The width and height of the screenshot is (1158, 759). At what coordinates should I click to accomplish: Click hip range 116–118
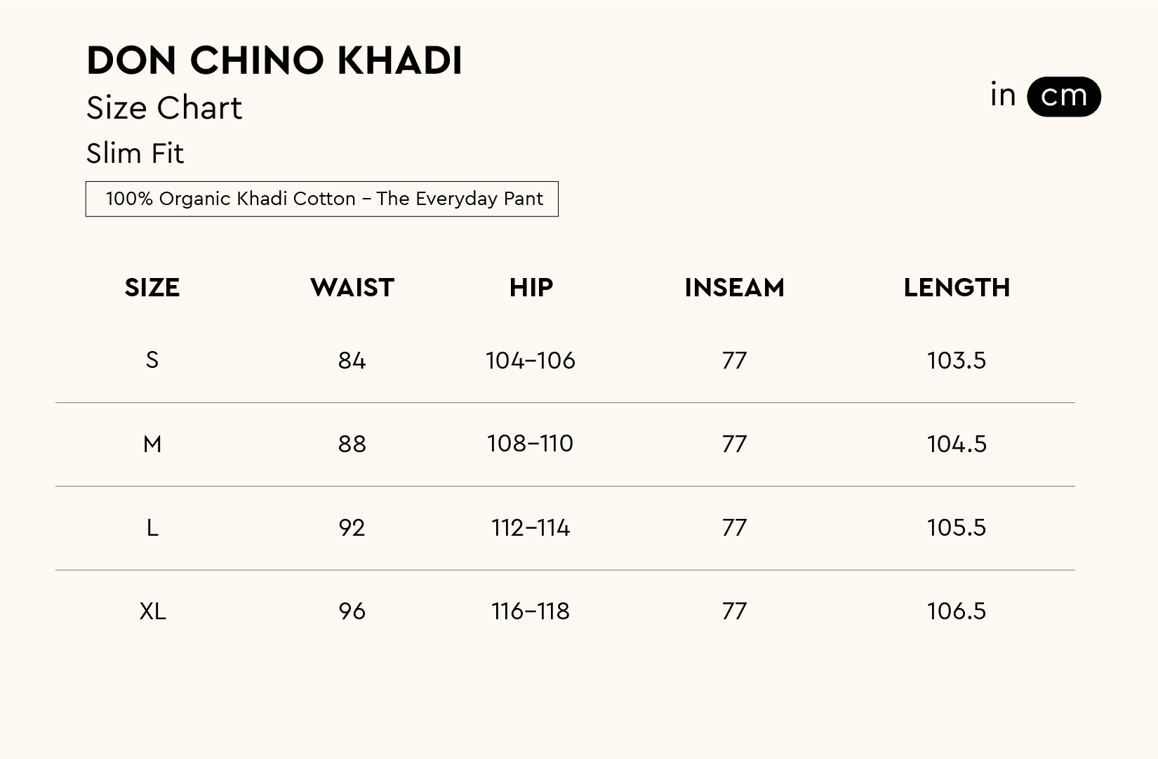pyautogui.click(x=531, y=611)
